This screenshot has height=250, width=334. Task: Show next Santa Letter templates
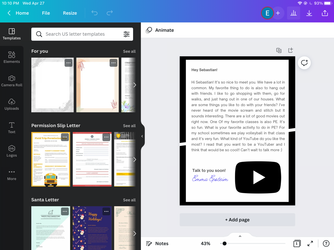click(135, 234)
